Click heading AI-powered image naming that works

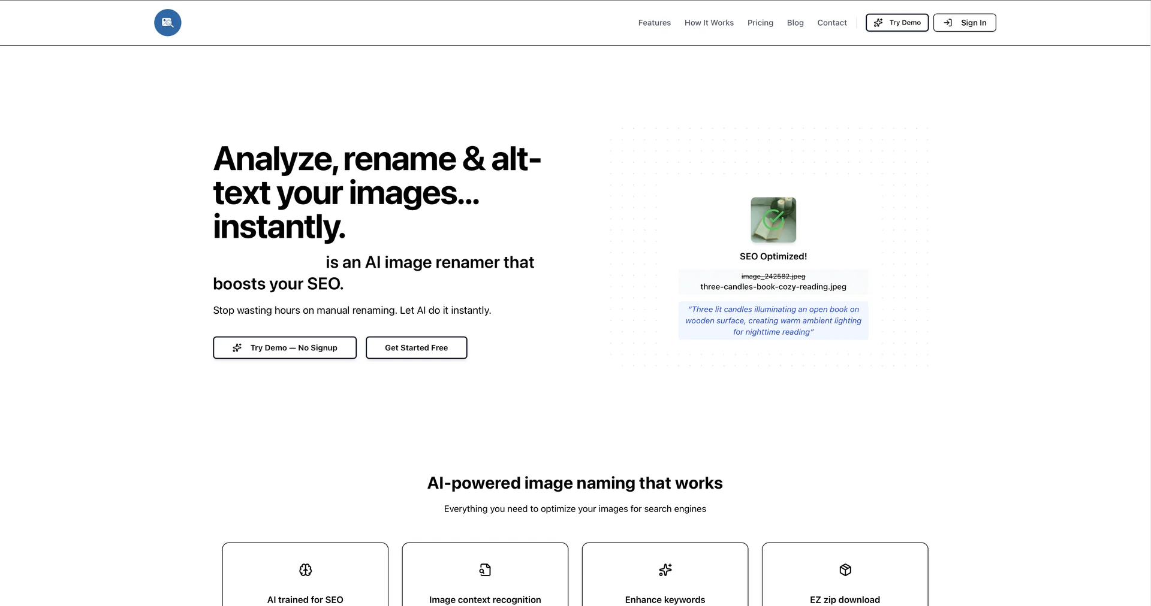pos(575,483)
